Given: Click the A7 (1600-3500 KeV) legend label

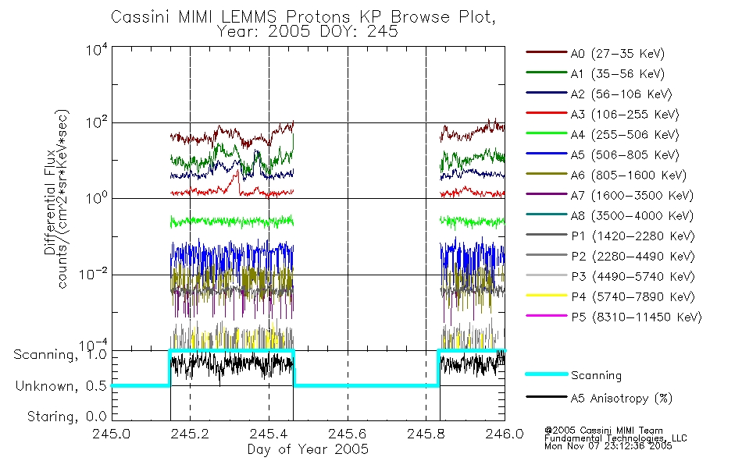Looking at the screenshot, I should (x=632, y=197).
